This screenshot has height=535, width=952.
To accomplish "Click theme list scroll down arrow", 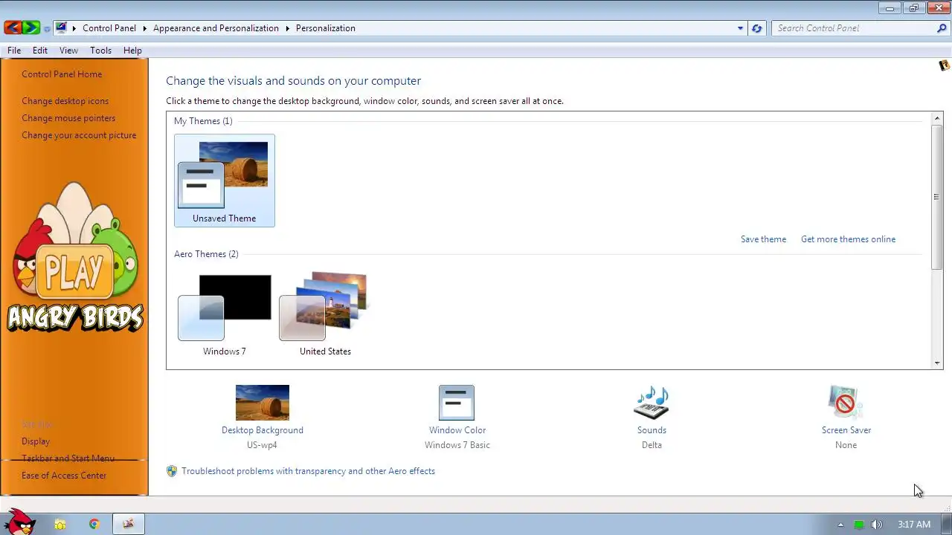I will (x=937, y=363).
